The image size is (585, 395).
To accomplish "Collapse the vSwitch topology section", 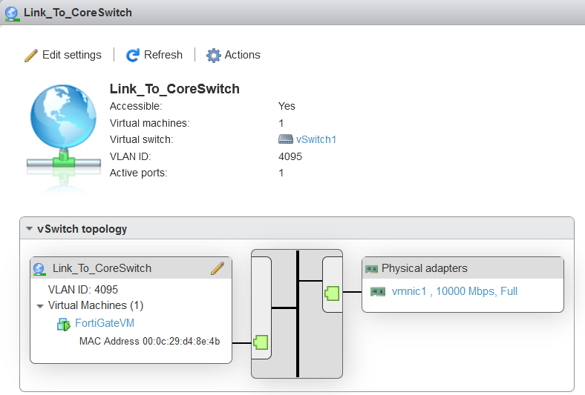I will point(29,229).
